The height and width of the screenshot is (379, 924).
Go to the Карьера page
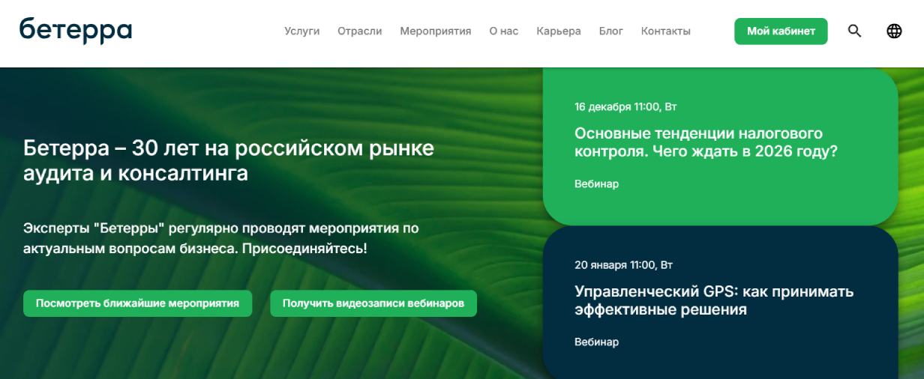pos(559,31)
